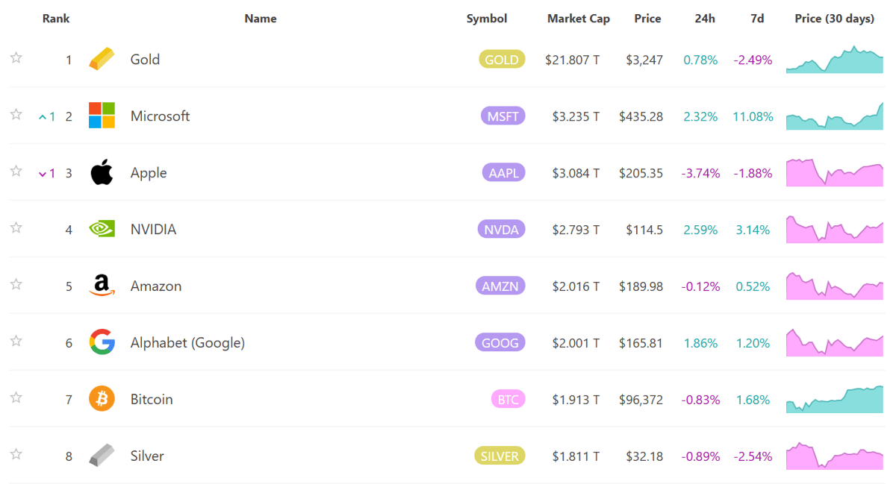Screen dimensions: 896x484
Task: Toggle the favorite star for NVIDIA
Action: coord(16,228)
